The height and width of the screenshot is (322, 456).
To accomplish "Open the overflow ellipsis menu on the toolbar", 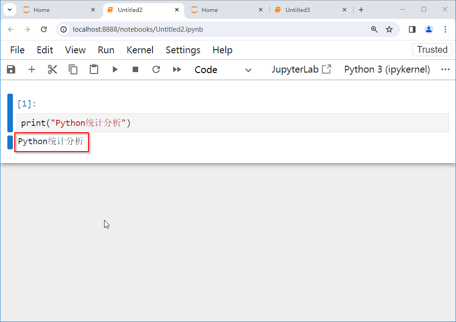I will click(x=445, y=69).
